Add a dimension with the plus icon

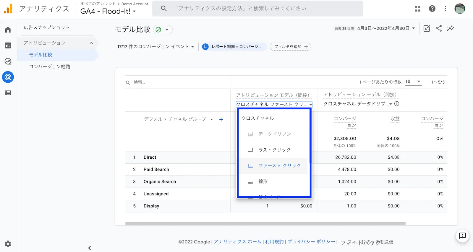221,119
